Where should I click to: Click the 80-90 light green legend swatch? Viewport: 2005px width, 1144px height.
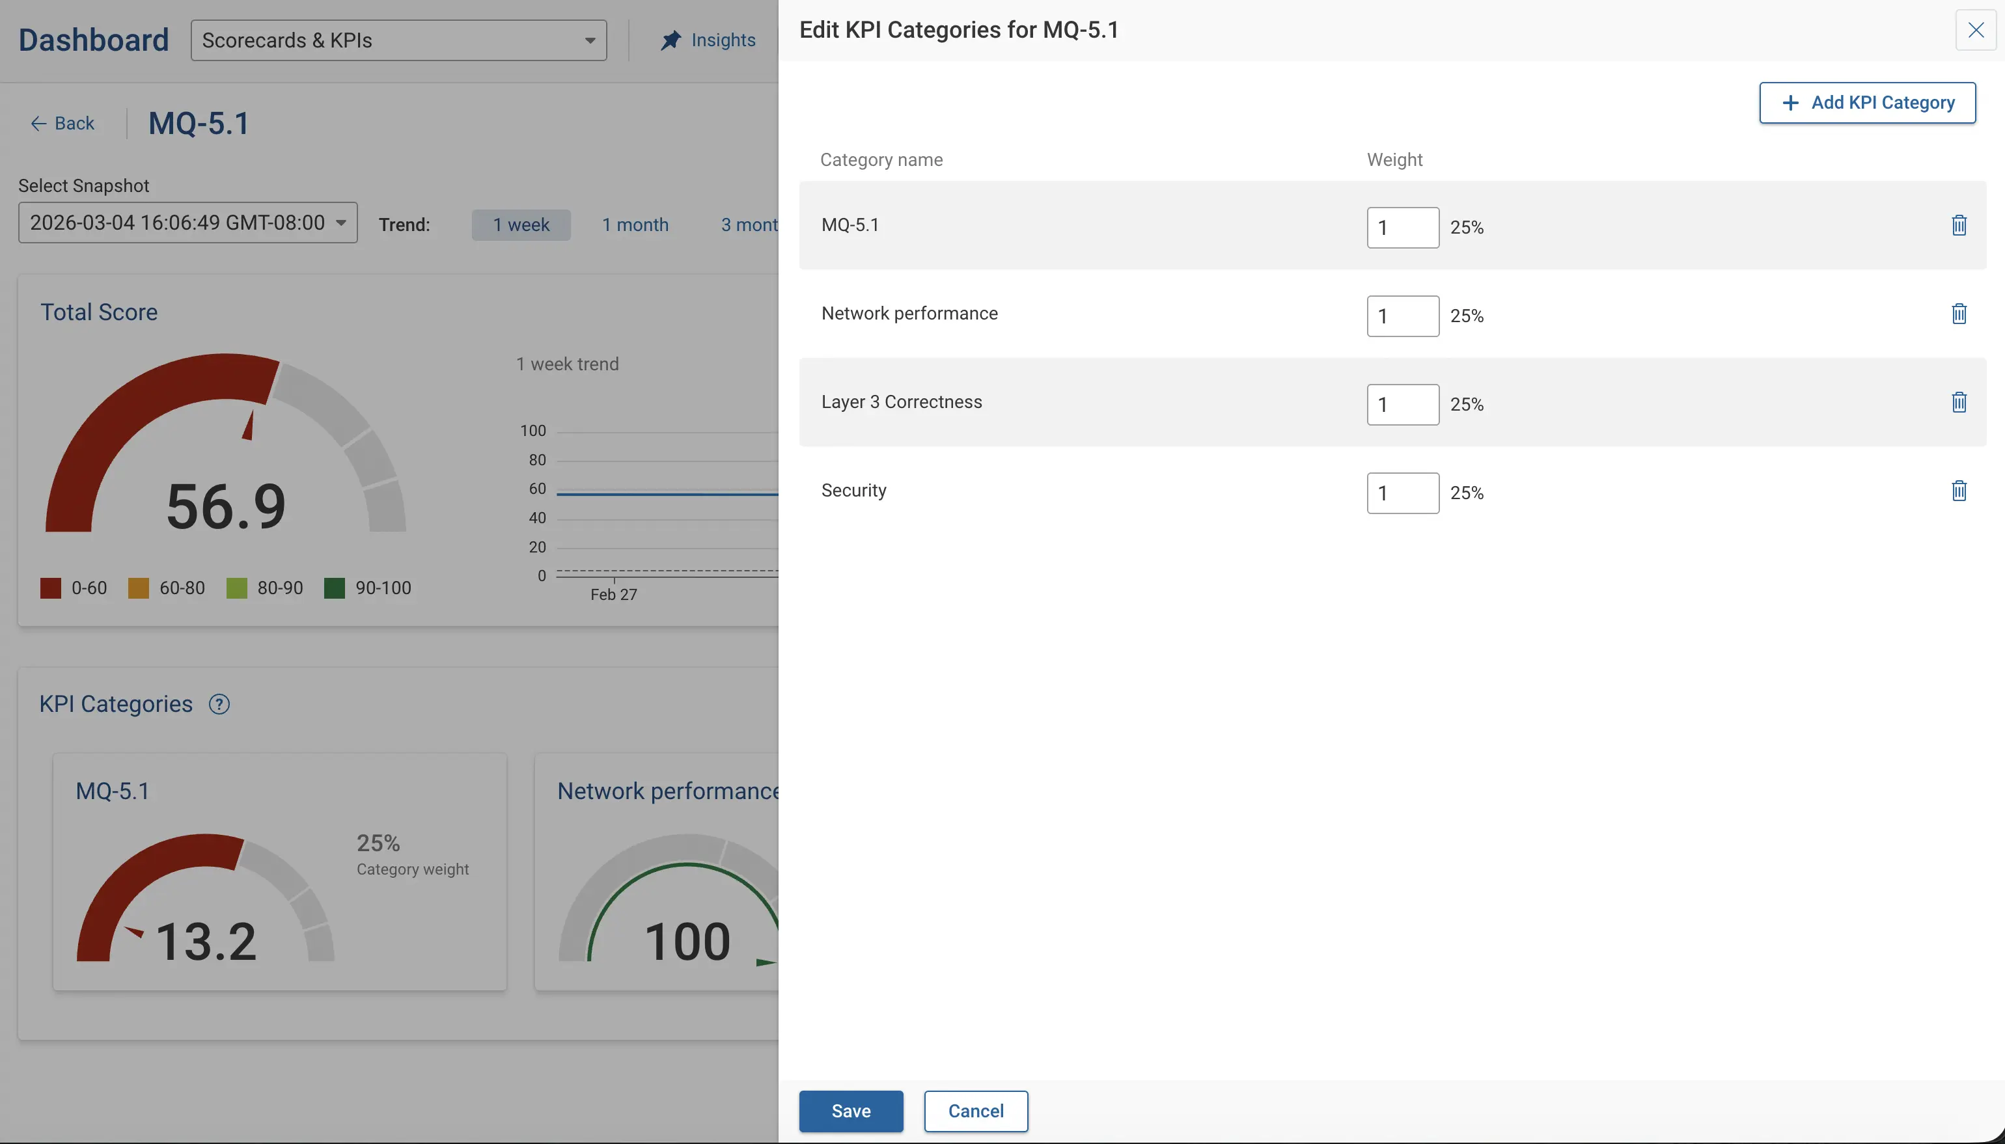coord(236,588)
